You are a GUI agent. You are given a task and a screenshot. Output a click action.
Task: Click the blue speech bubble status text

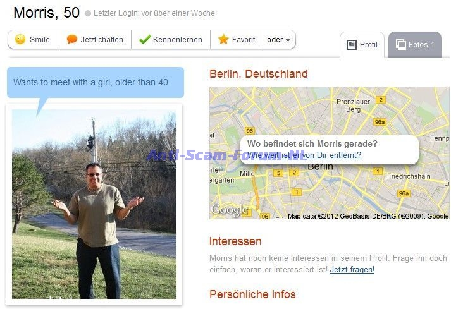[x=90, y=82]
